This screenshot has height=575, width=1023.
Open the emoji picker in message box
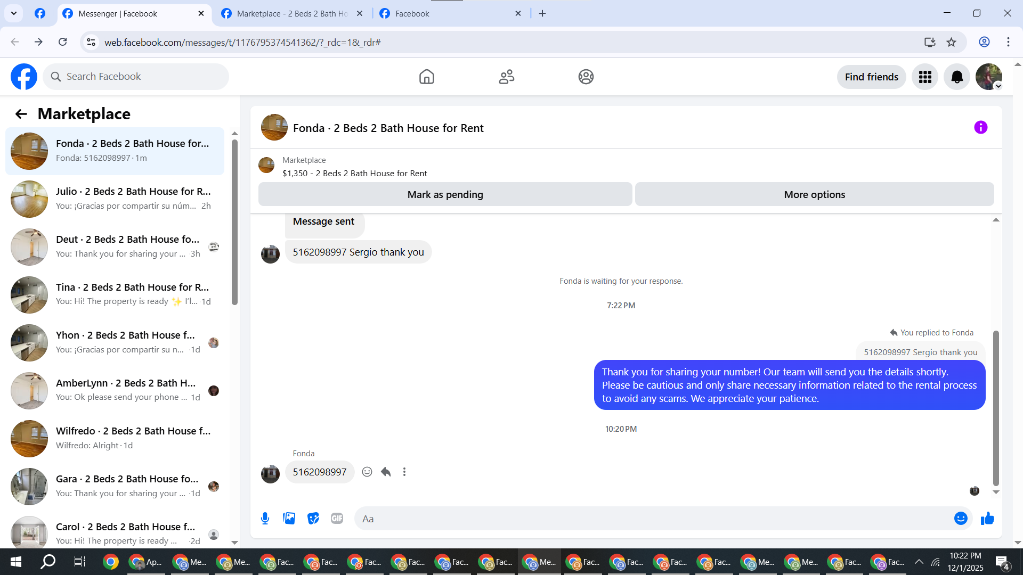coord(961,519)
